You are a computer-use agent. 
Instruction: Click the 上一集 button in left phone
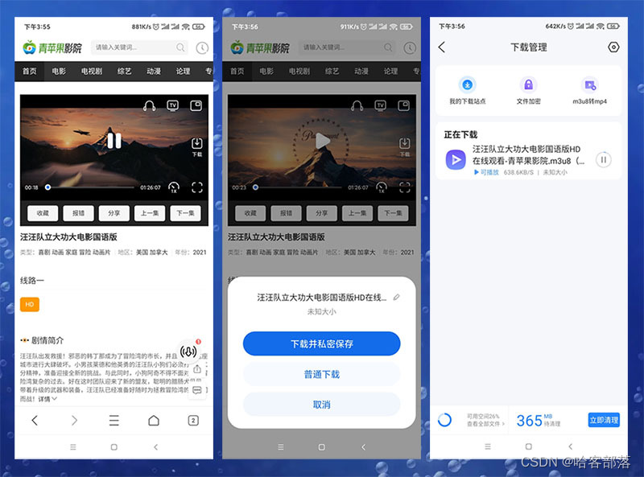(150, 213)
